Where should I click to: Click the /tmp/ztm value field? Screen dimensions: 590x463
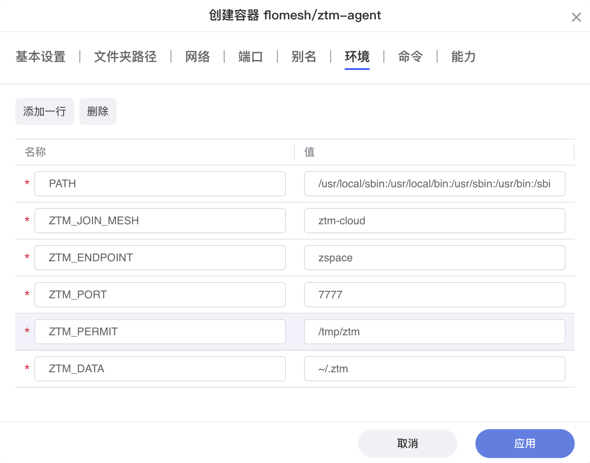coord(434,332)
